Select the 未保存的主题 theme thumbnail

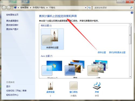[x=52, y=39]
